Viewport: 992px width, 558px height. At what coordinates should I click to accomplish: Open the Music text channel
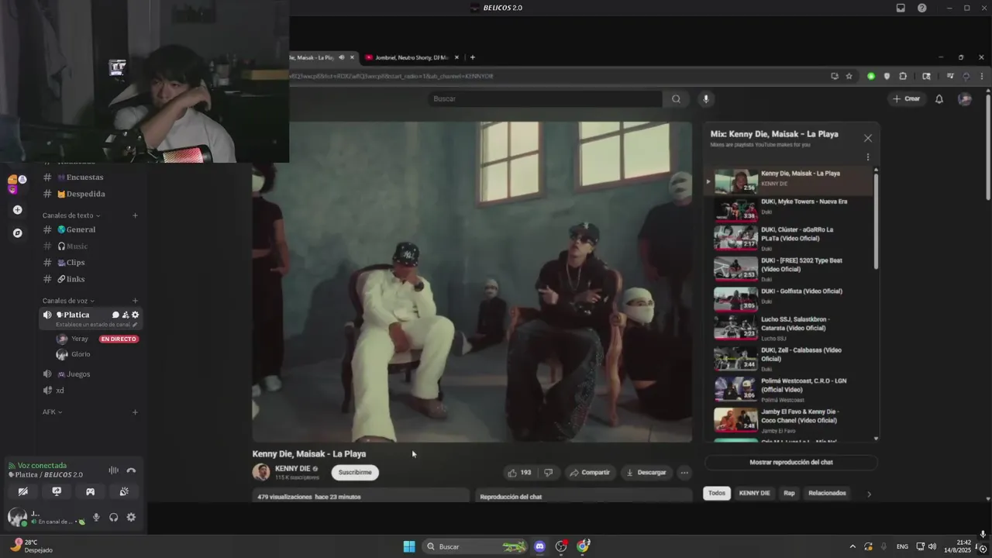(91, 246)
